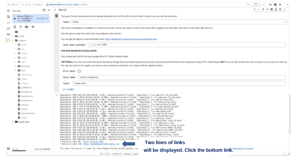Go to parent directory folder

[17, 32]
